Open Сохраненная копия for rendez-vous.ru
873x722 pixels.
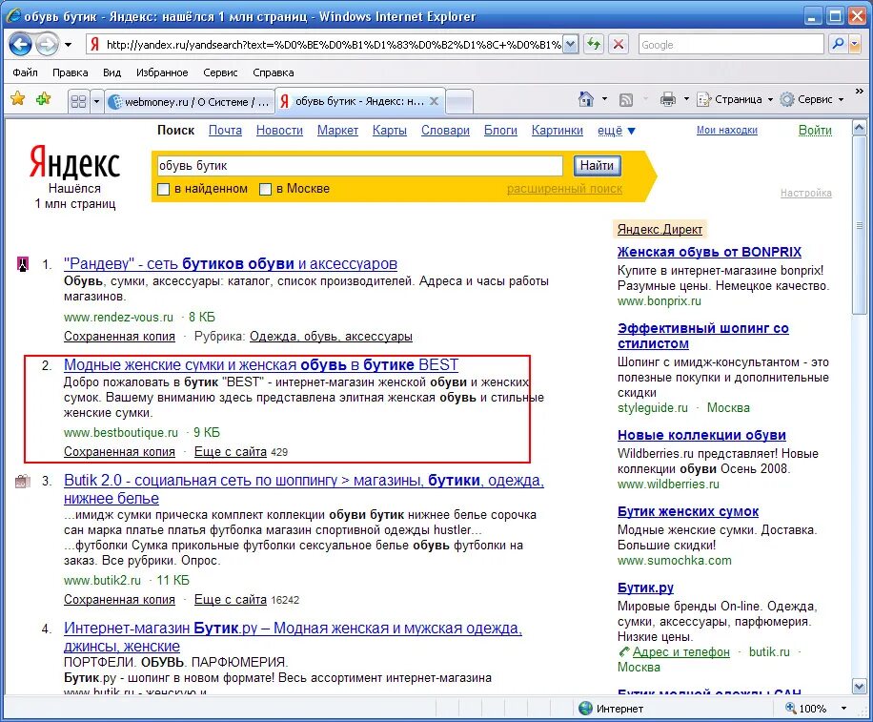119,337
